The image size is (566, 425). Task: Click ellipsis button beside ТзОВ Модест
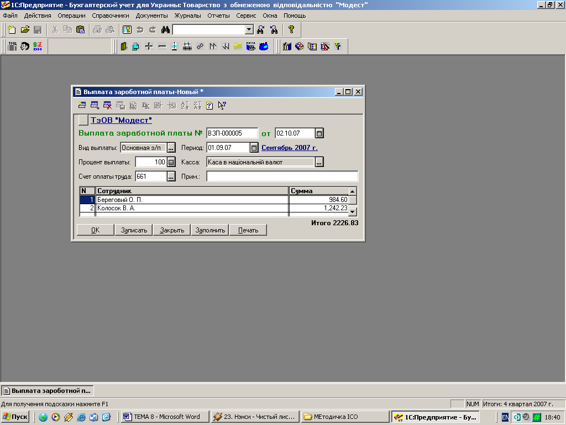pyautogui.click(x=83, y=120)
